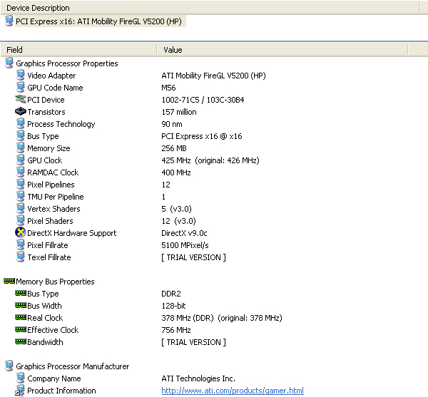
Task: Click the Bus Width memory icon
Action: [x=21, y=305]
